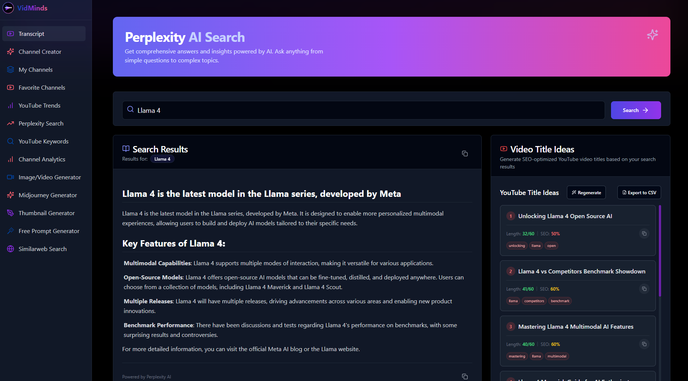Click the My Channels layers icon

[x=10, y=69]
